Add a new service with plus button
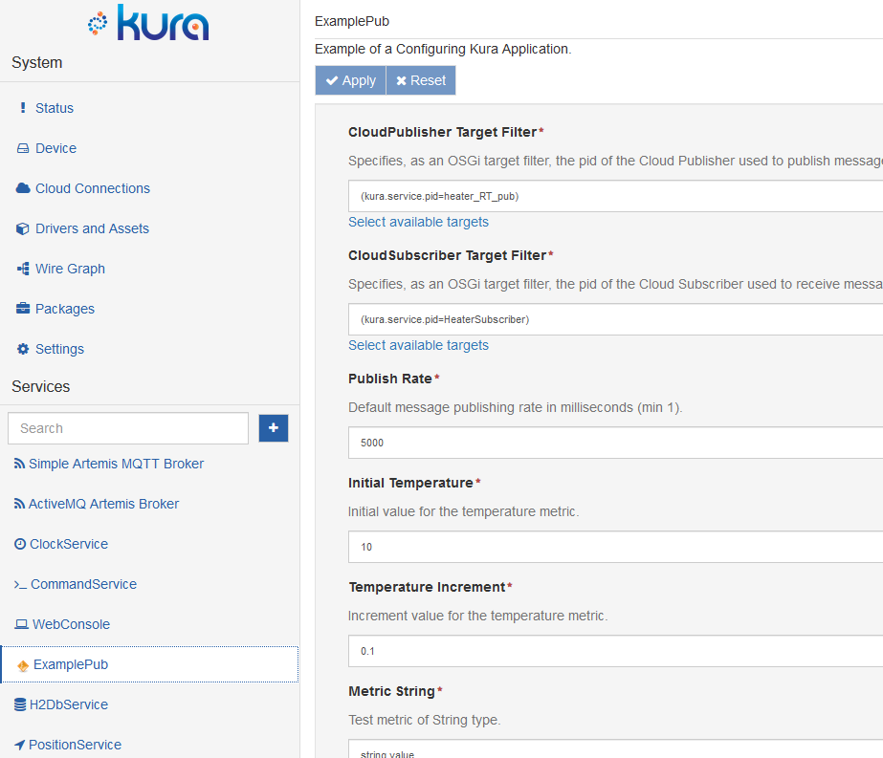 click(x=274, y=428)
